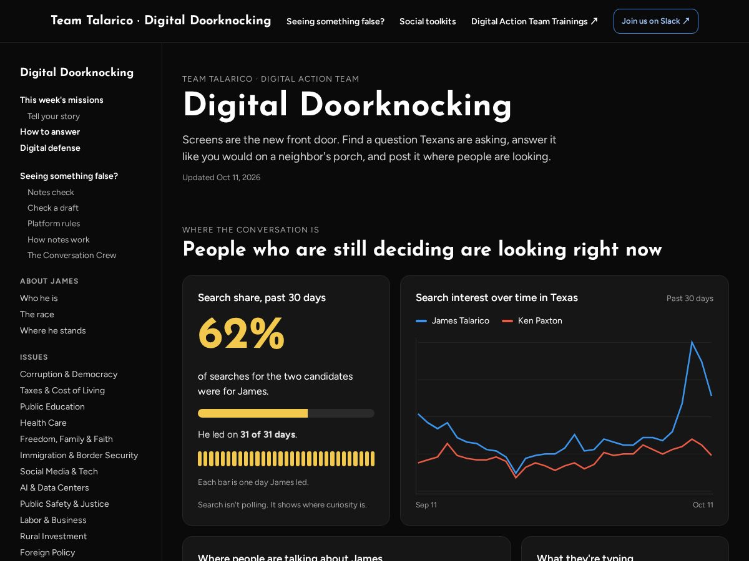Screen dimensions: 749x561
Task: Click the Join us on Slack button
Action: click(x=655, y=21)
